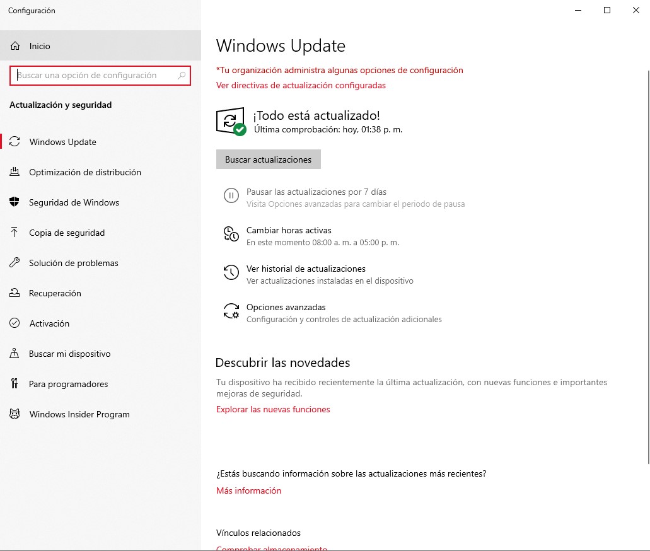This screenshot has width=650, height=551.
Task: Click the Solución de problemas wrench icon
Action: pyautogui.click(x=15, y=262)
